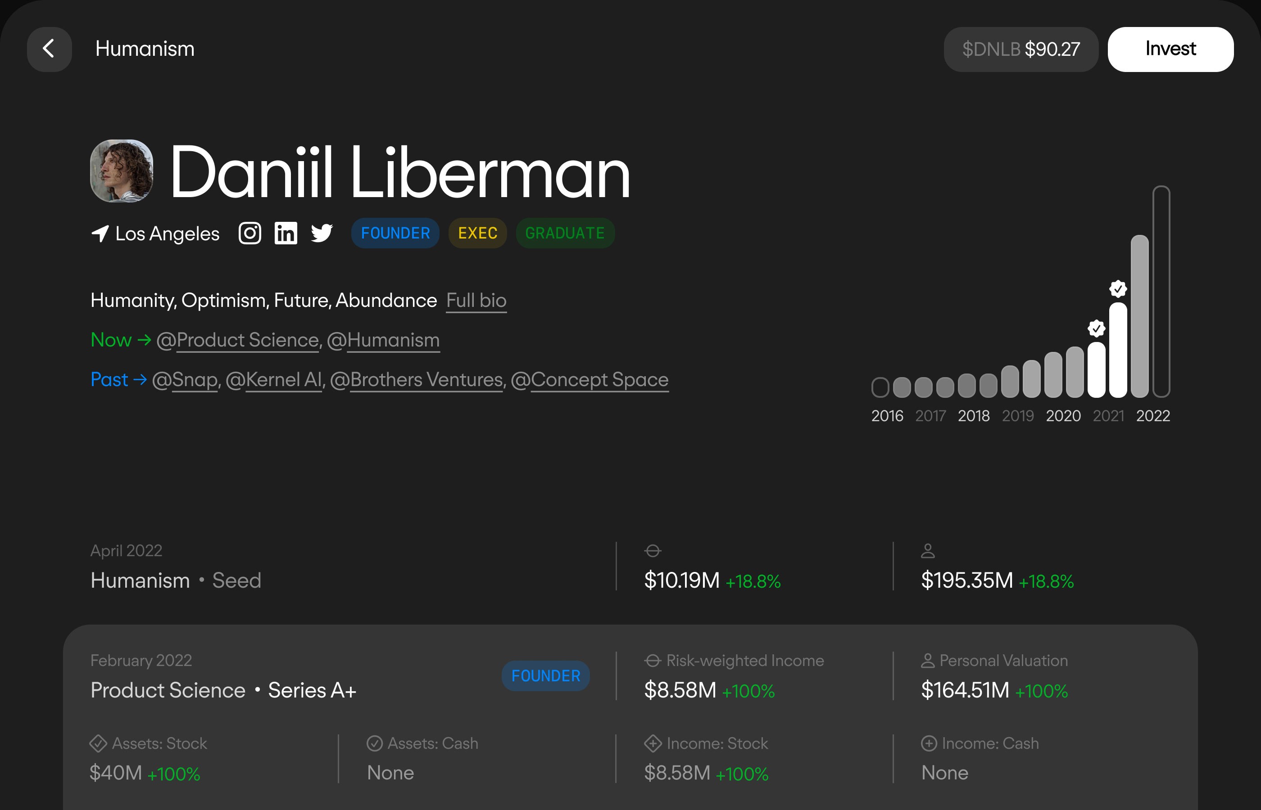Click Daniil Liberman's profile photo
Viewport: 1261px width, 810px height.
(122, 171)
